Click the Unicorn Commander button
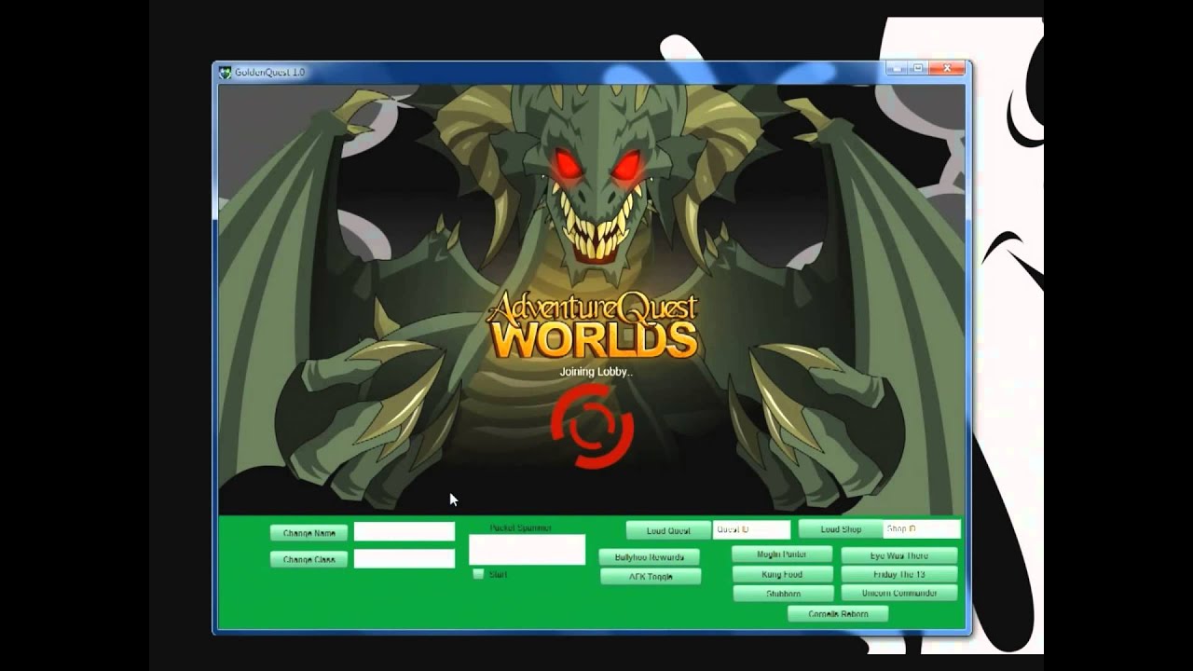The height and width of the screenshot is (671, 1193). click(x=899, y=593)
